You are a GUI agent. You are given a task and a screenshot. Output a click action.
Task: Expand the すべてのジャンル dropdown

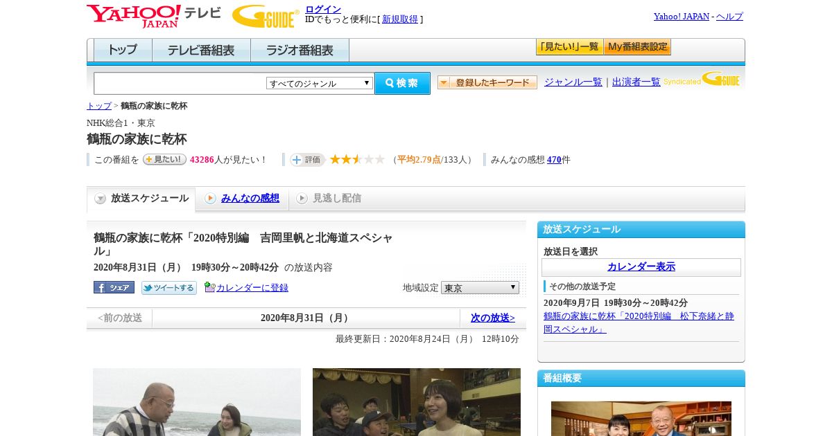tap(320, 83)
